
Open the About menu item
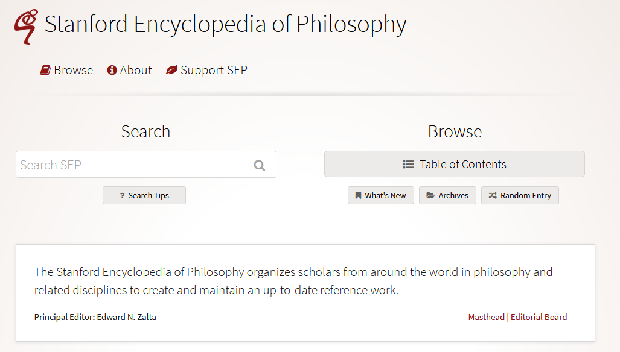[x=129, y=70]
